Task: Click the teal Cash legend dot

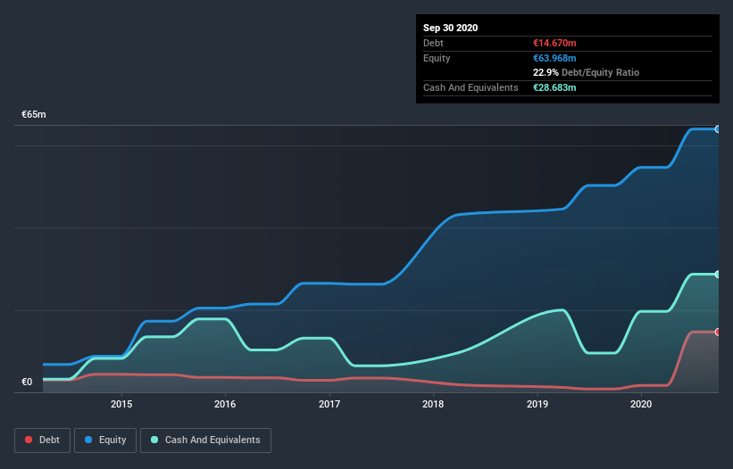Action: pyautogui.click(x=154, y=440)
